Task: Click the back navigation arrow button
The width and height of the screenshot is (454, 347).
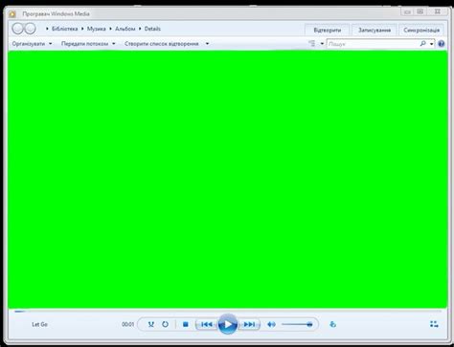Action: click(x=18, y=29)
